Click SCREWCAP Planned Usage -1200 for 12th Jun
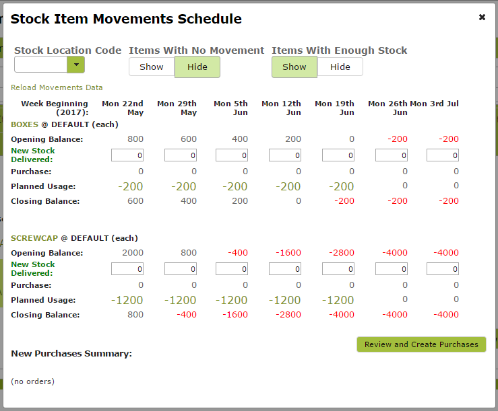This screenshot has width=498, height=411. (284, 300)
